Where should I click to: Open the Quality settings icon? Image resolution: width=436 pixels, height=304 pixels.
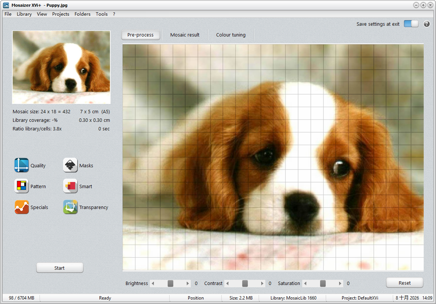pyautogui.click(x=21, y=165)
